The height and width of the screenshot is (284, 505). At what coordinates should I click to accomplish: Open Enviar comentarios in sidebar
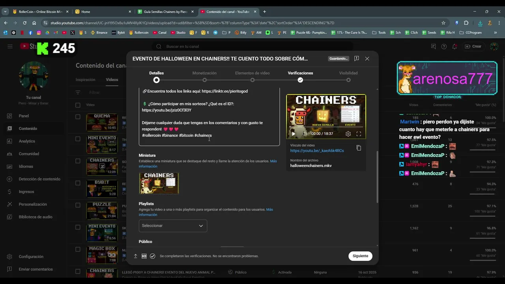pos(36,269)
